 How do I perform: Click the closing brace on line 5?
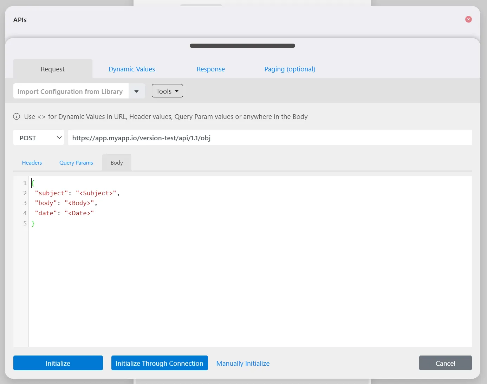tap(33, 223)
